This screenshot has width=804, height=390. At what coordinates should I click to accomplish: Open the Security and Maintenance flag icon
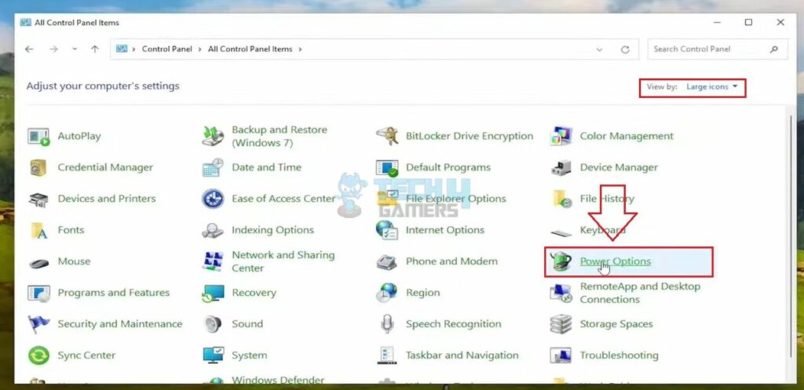tap(38, 324)
